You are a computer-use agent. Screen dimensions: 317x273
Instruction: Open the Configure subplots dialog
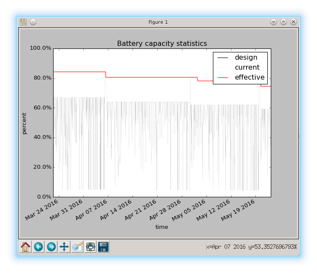tap(90, 247)
